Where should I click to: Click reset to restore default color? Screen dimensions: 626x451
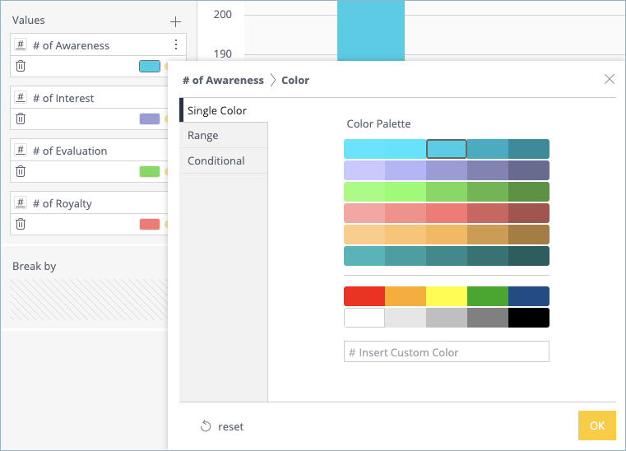[x=222, y=426]
